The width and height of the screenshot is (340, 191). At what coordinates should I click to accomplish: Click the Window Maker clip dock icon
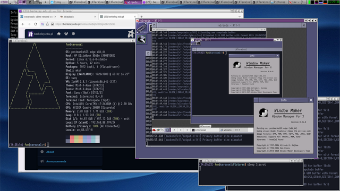pyautogui.click(x=142, y=28)
